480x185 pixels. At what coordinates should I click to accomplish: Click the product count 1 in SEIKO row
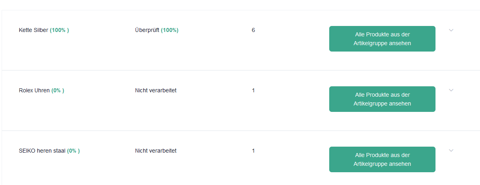253,151
